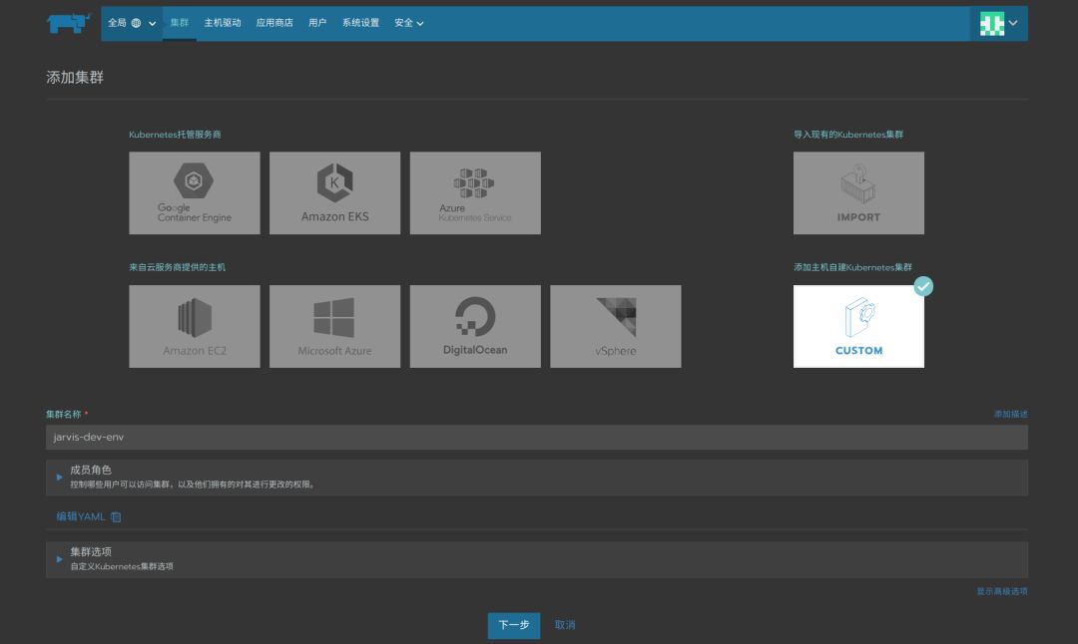Select DigitalOcean host provider
This screenshot has width=1078, height=644.
click(475, 326)
